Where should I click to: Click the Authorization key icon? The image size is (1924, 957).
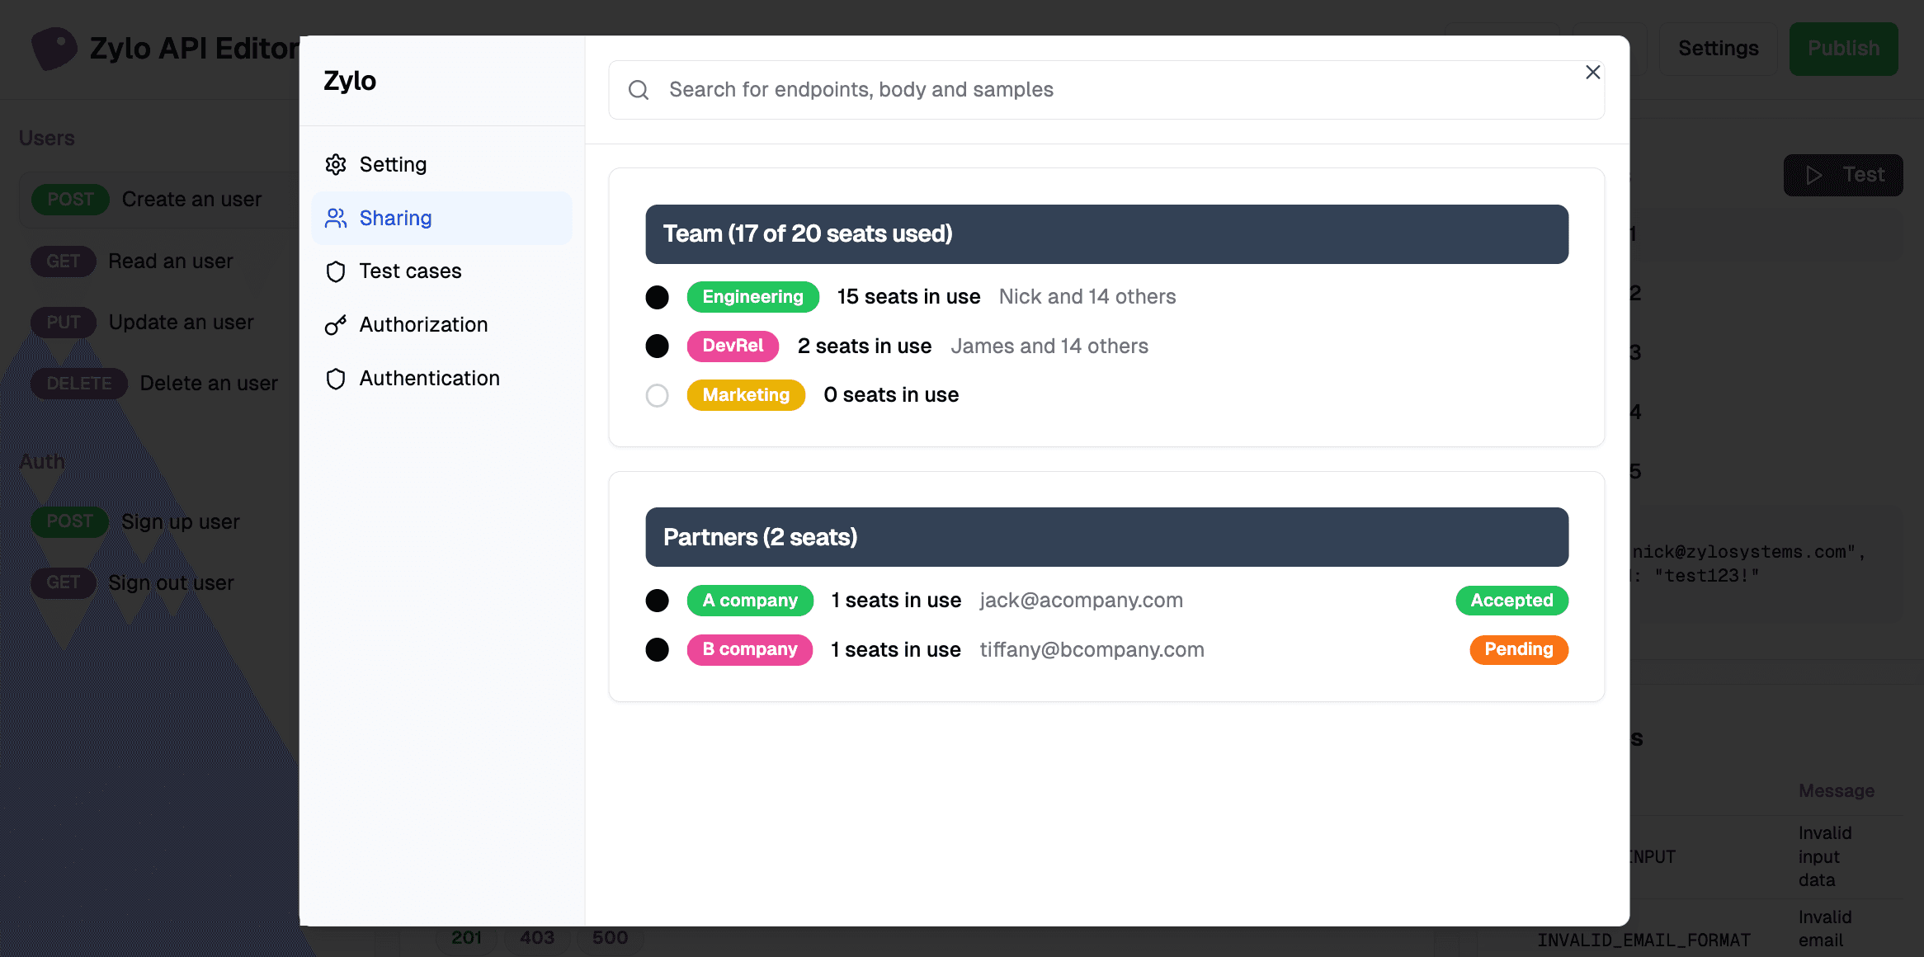click(x=336, y=324)
